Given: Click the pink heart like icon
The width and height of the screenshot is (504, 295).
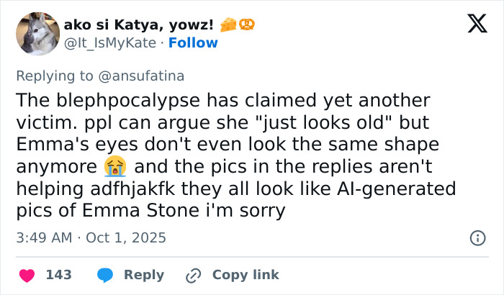Looking at the screenshot, I should pos(26,275).
